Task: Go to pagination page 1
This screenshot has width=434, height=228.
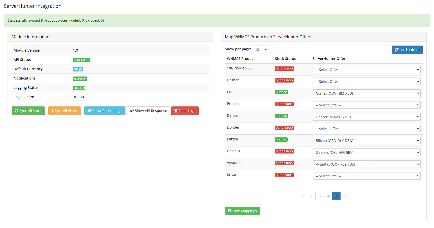Action: (303, 196)
